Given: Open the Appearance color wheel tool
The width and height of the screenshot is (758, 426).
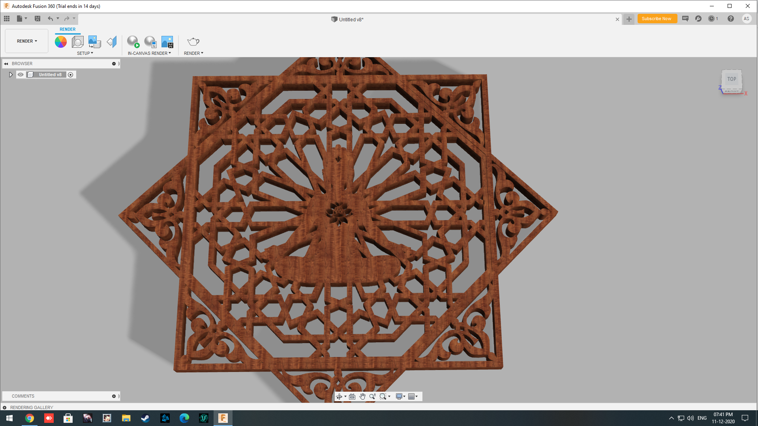Looking at the screenshot, I should pyautogui.click(x=61, y=42).
